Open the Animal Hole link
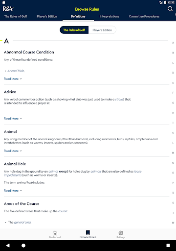This screenshot has width=176, height=251. [16, 71]
